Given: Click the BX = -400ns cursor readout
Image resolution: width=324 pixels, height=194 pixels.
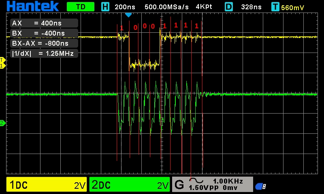Looking at the screenshot, I should 44,33.
